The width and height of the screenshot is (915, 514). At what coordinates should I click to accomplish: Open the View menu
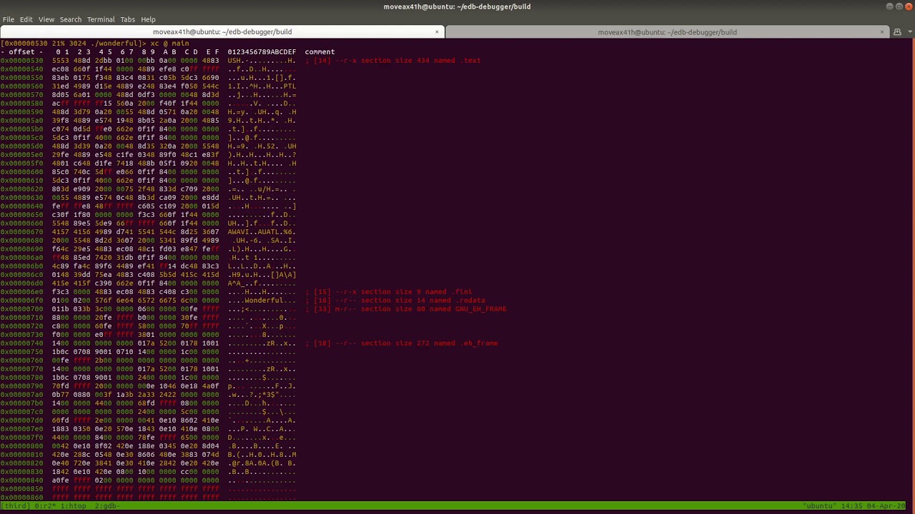(46, 19)
